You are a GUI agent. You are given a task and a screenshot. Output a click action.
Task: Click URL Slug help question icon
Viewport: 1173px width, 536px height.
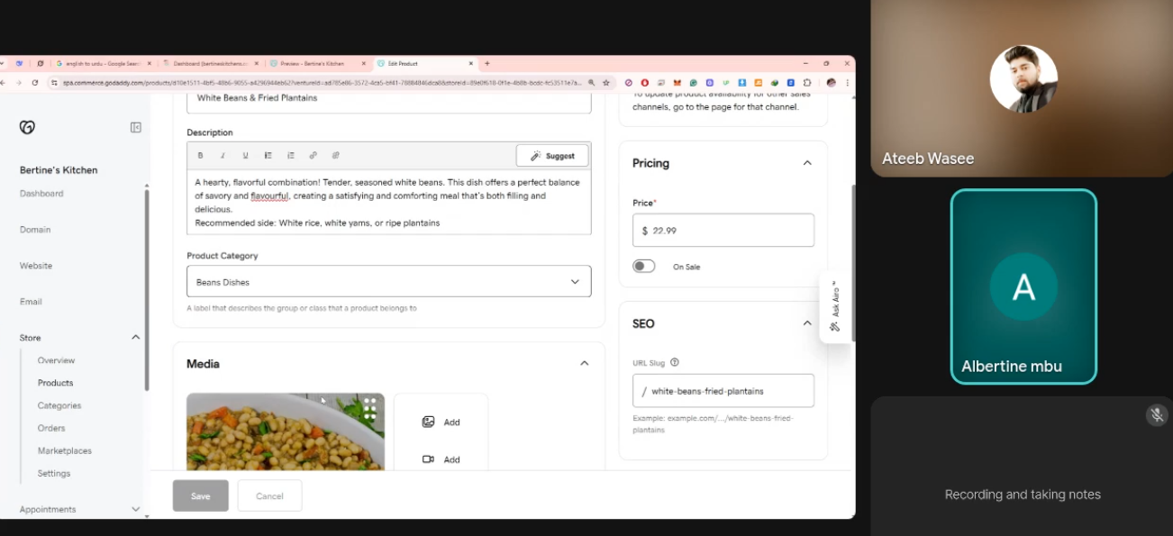[x=675, y=362]
